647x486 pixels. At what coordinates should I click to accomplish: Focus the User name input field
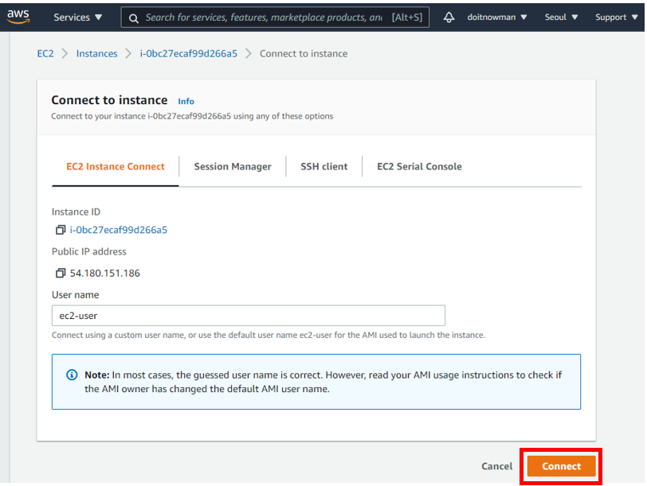coord(249,316)
